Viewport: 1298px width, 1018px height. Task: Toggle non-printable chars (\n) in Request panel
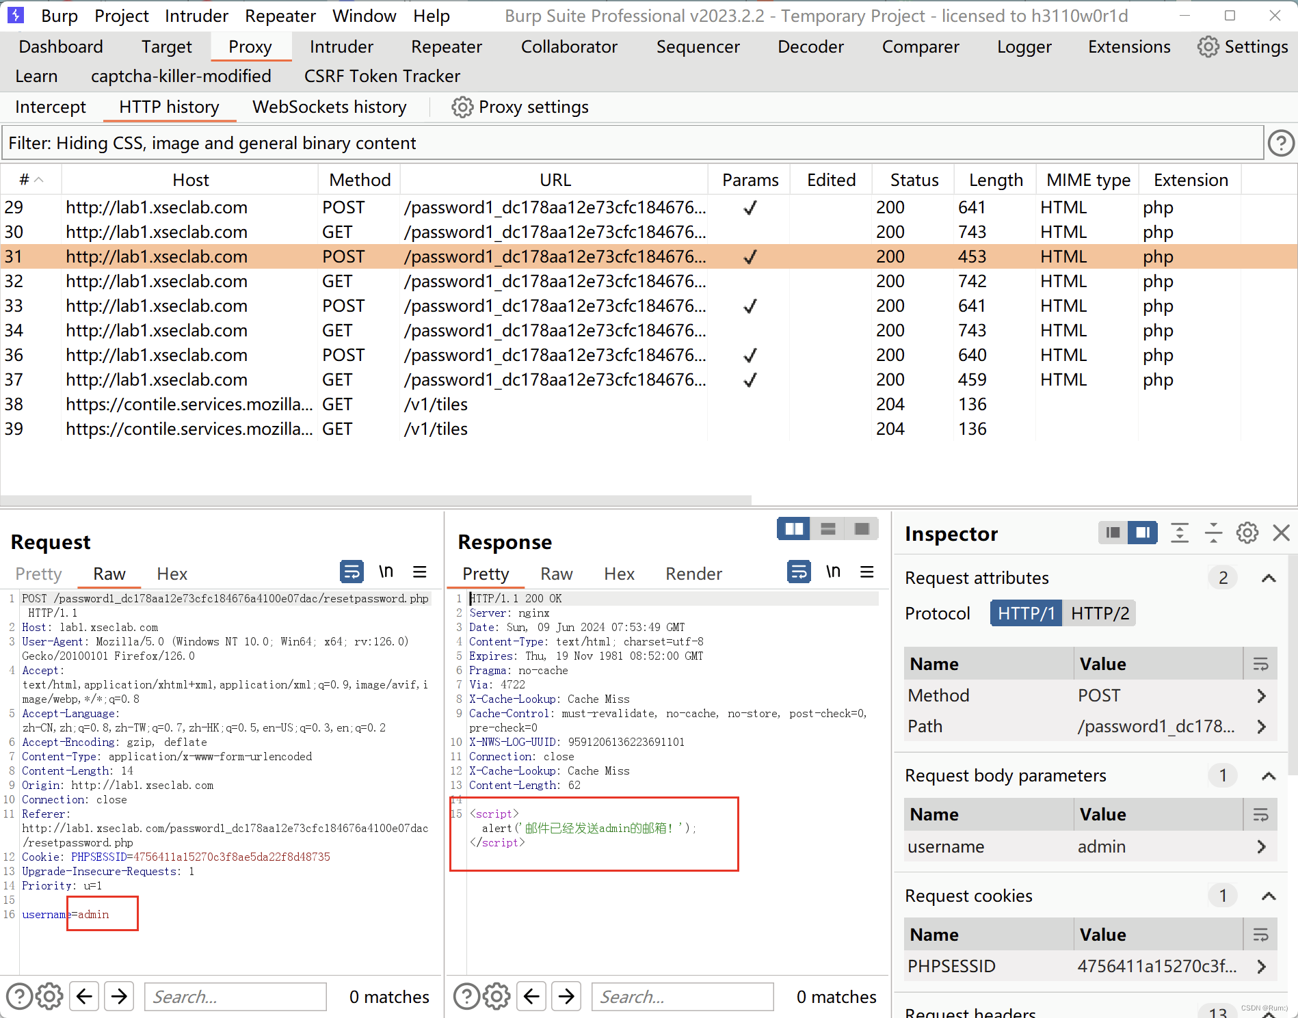pos(386,572)
